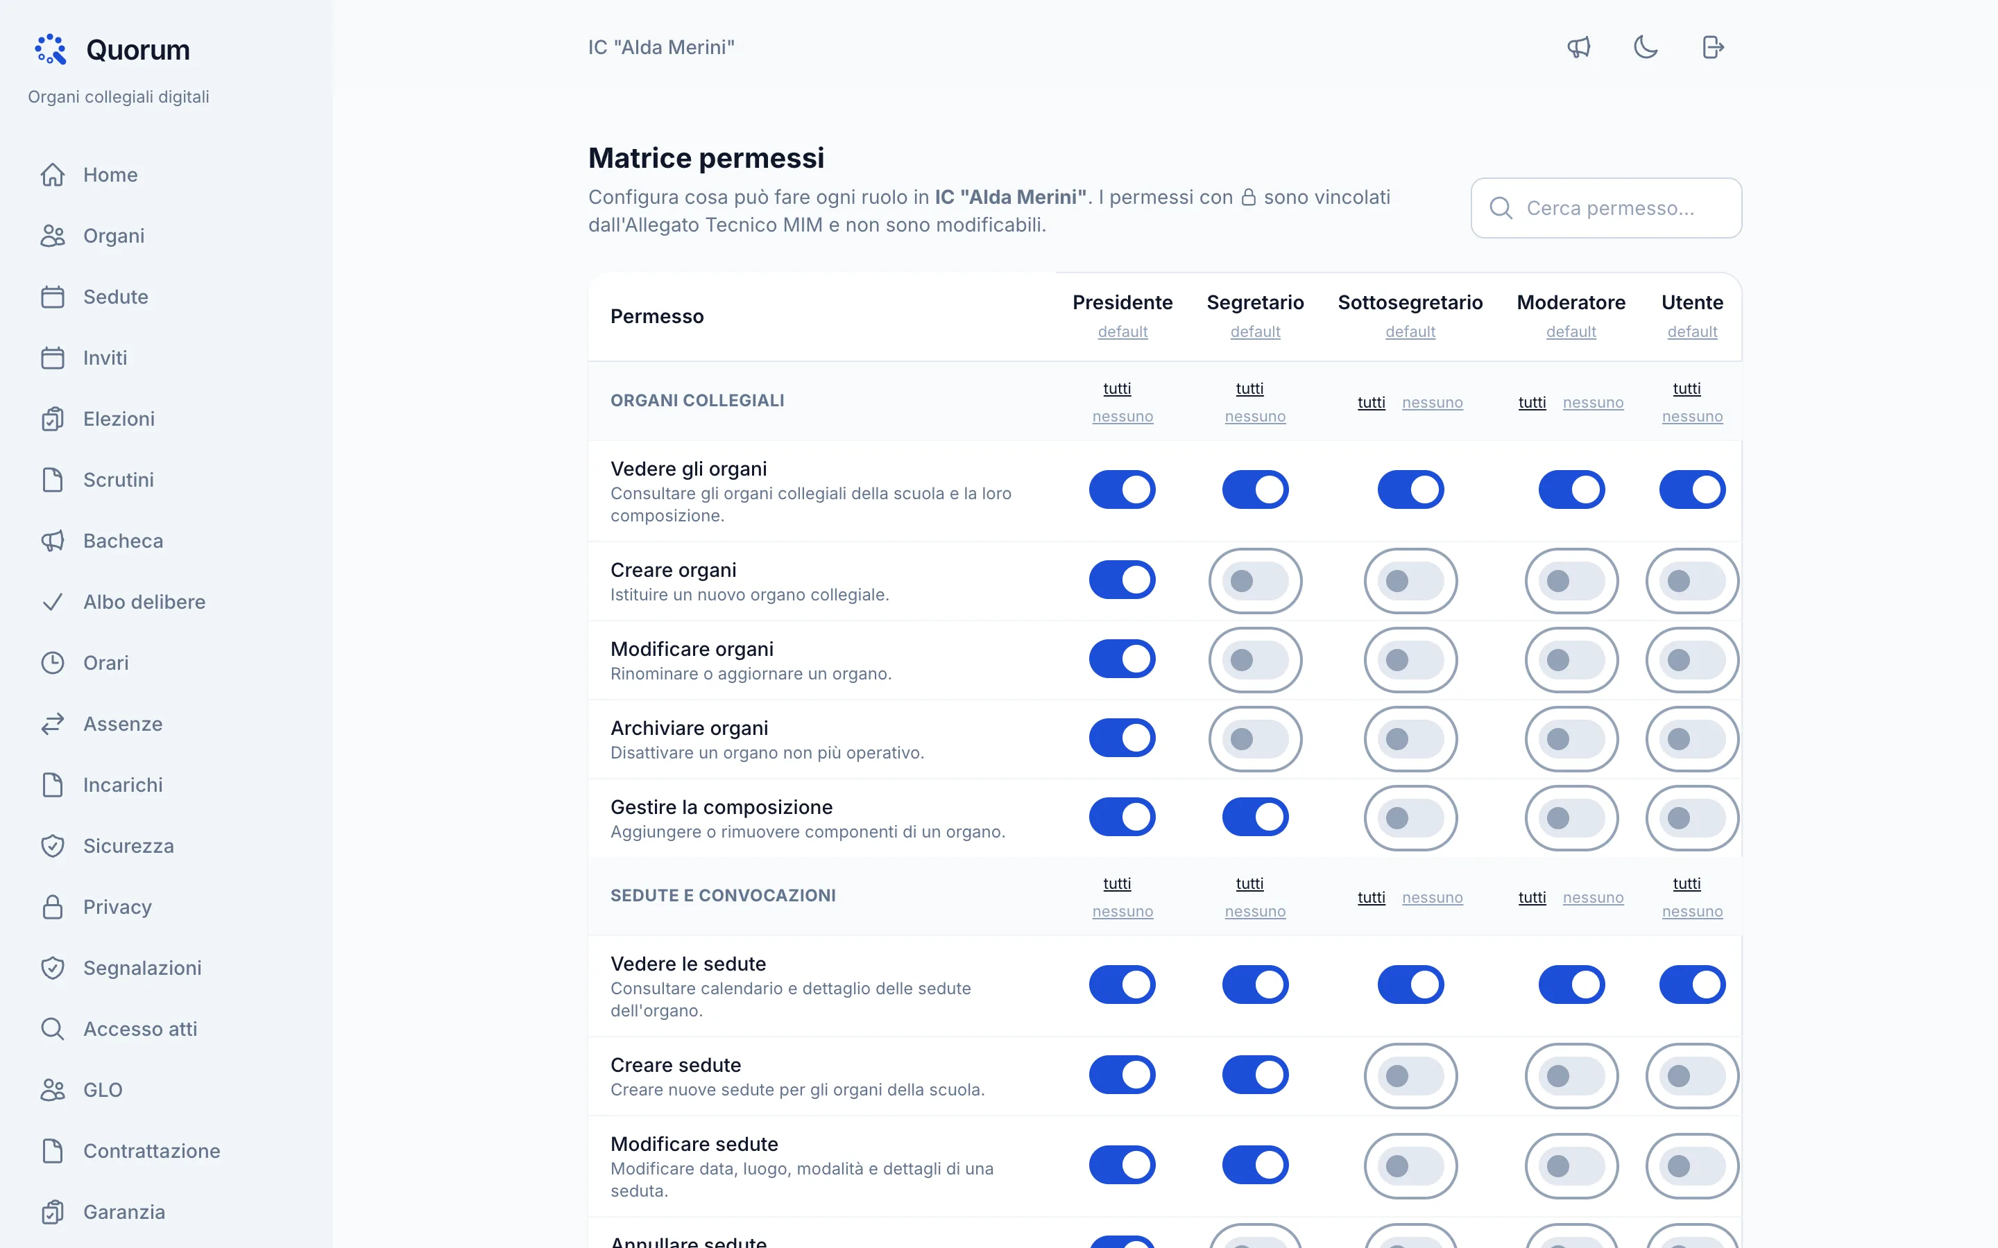The image size is (1998, 1248).
Task: Click nessuno for Sottosegretario in Organi Collegiali
Action: [1433, 403]
